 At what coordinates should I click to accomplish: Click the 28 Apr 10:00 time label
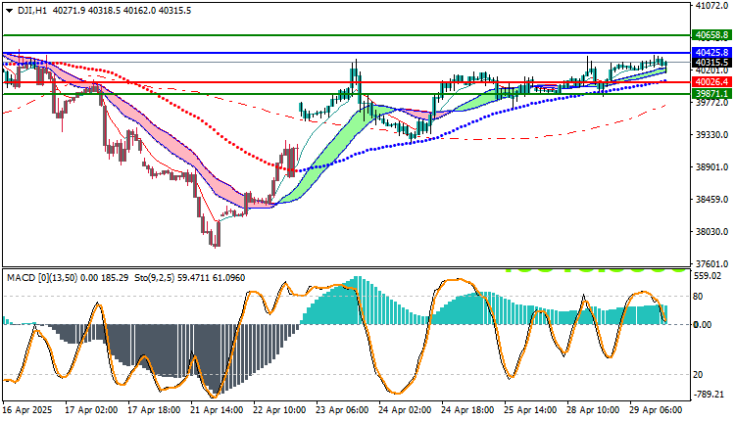(593, 410)
